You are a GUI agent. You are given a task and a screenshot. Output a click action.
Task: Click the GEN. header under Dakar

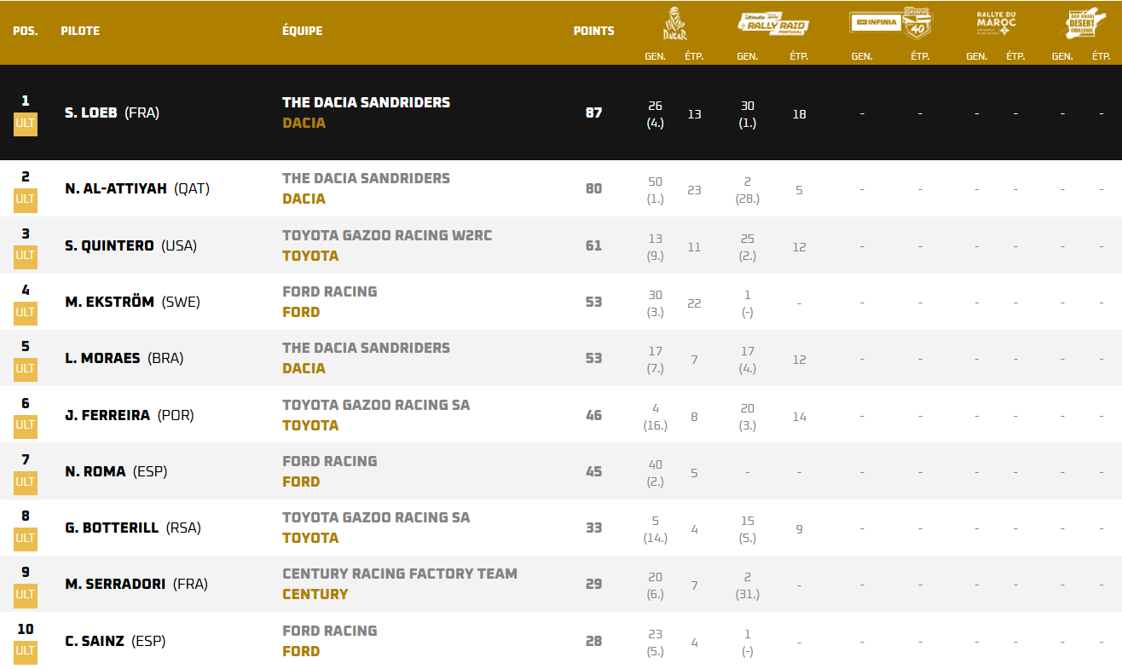[655, 56]
